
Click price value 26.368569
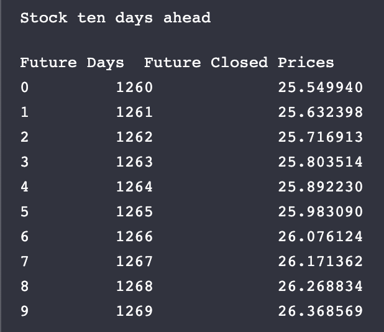tap(321, 311)
